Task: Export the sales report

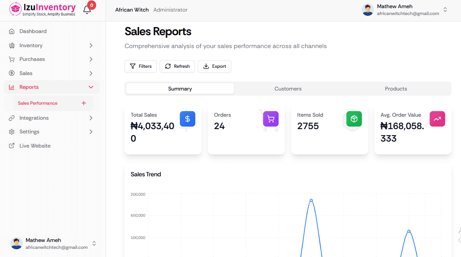Action: point(214,66)
